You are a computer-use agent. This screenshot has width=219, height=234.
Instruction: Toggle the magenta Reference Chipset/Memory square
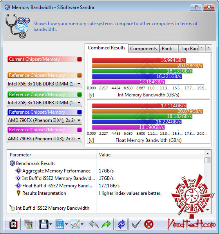pyautogui.click(x=80, y=130)
